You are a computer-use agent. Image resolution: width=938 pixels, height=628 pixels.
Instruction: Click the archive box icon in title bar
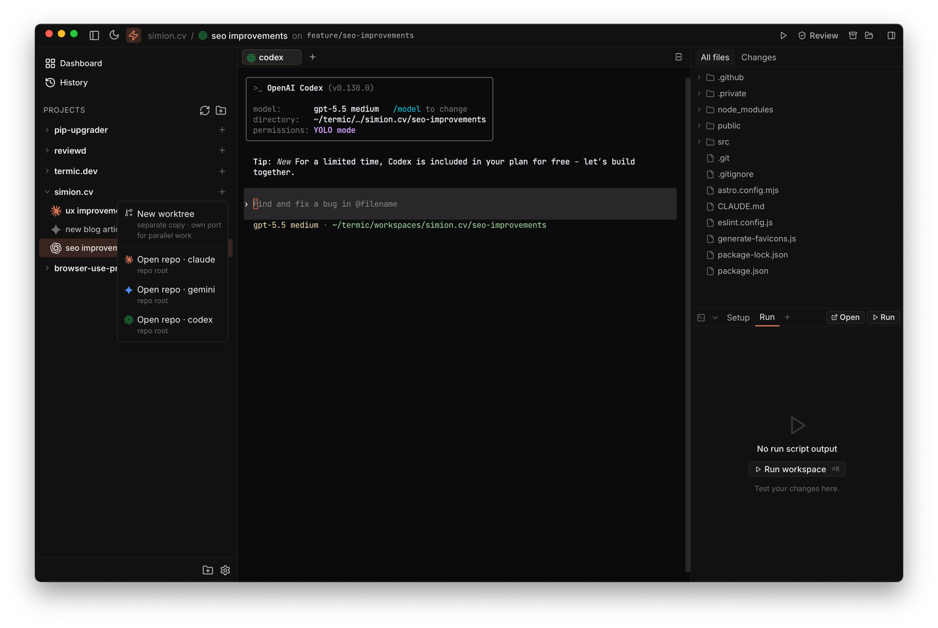click(x=853, y=36)
